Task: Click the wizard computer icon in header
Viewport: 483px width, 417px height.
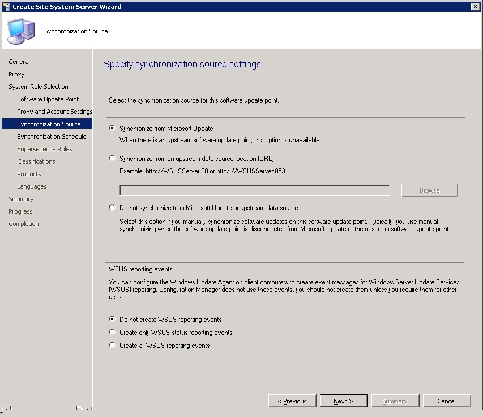Action: (20, 31)
